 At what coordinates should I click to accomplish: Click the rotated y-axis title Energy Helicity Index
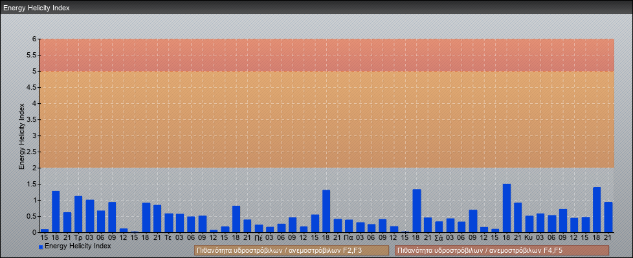point(21,135)
